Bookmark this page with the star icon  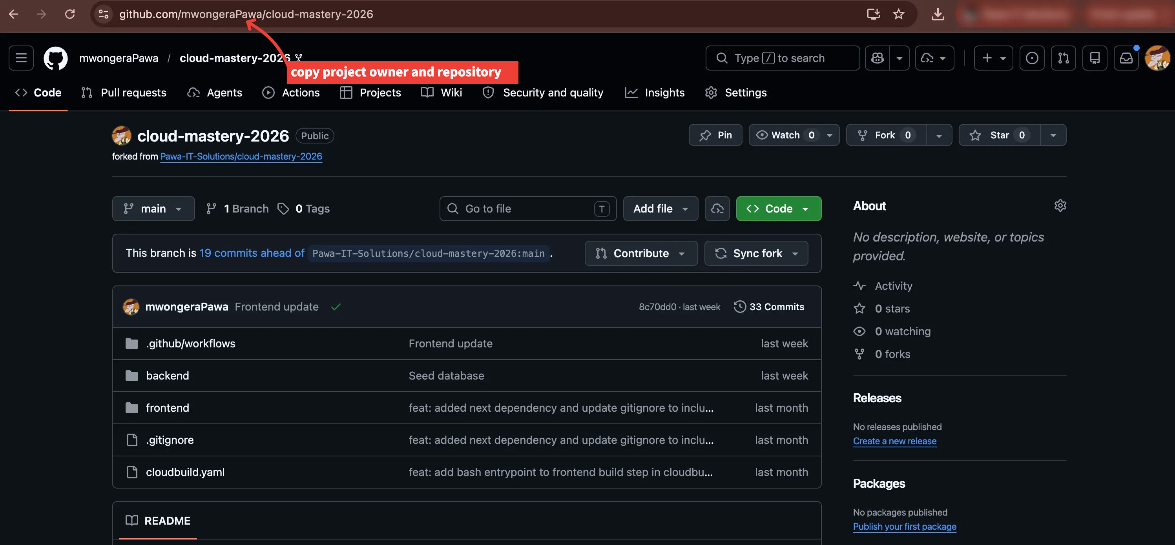(899, 14)
